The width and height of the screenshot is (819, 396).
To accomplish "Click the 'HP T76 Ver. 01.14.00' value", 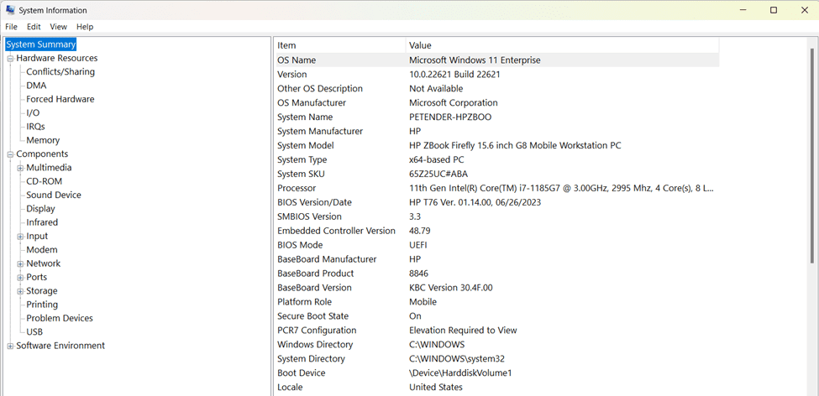I will [475, 202].
